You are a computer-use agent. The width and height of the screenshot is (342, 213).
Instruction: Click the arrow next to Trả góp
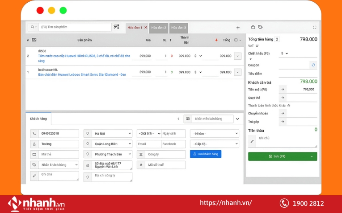pos(283,122)
